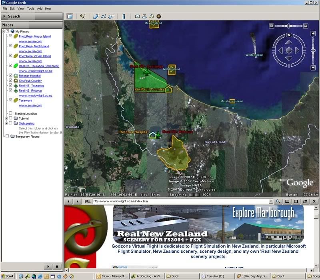Click the Rotorua Hospital map placemark icon
The width and height of the screenshot is (320, 280).
(x=152, y=135)
